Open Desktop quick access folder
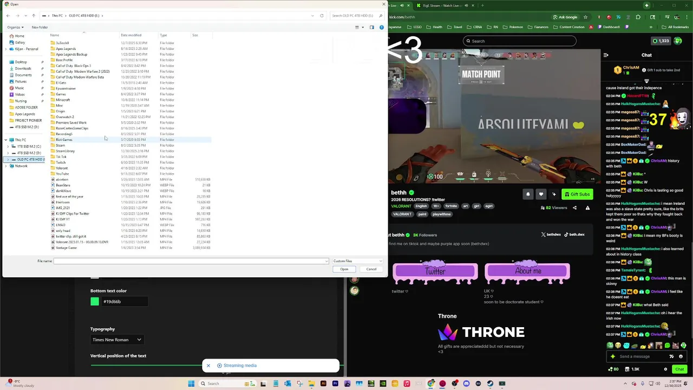The width and height of the screenshot is (693, 390). 21,62
